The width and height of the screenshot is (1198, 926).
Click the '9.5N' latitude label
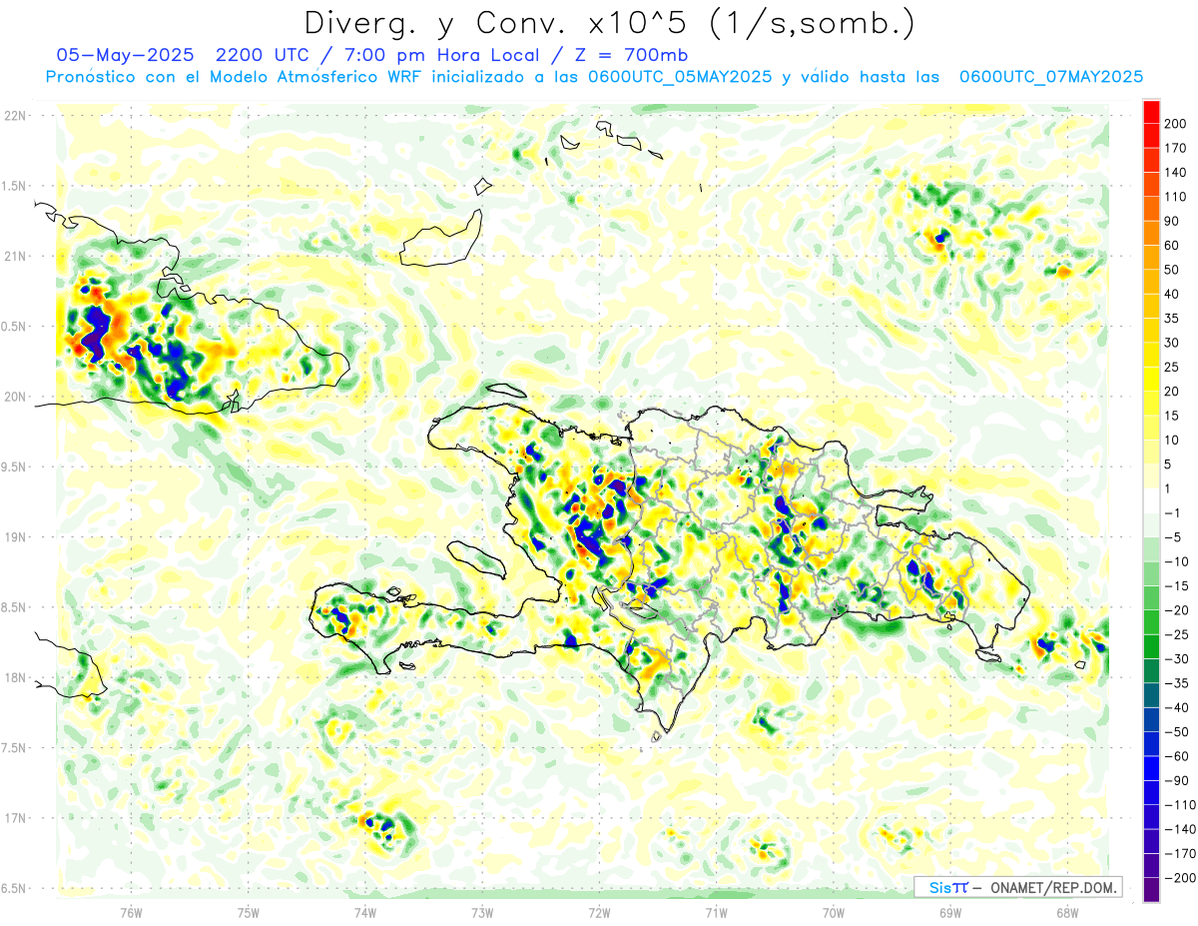tap(14, 466)
